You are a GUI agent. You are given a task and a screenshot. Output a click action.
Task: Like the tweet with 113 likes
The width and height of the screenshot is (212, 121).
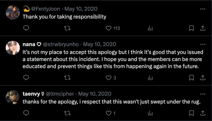tap(109, 28)
